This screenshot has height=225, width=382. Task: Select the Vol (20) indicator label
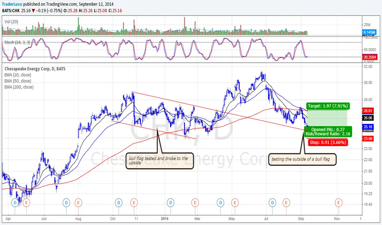[11, 22]
